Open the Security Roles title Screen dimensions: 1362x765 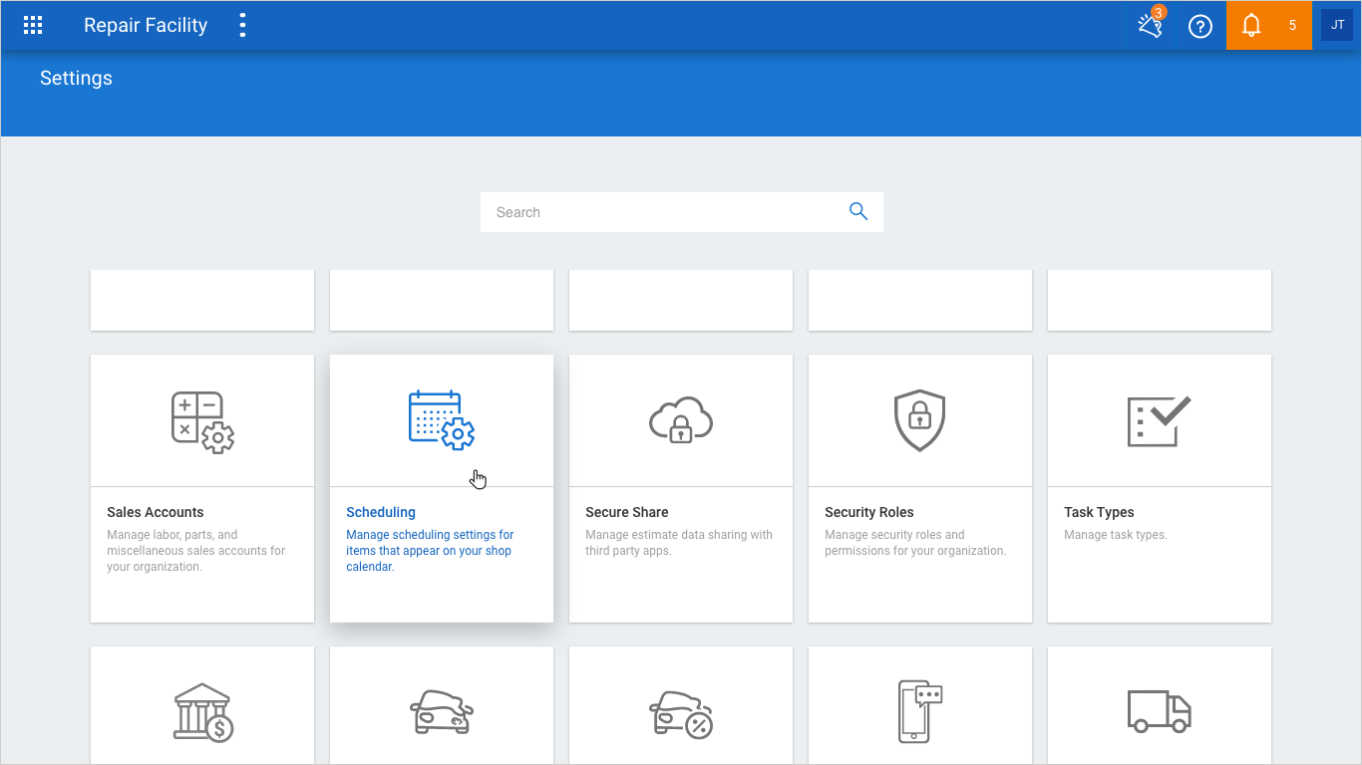point(869,512)
